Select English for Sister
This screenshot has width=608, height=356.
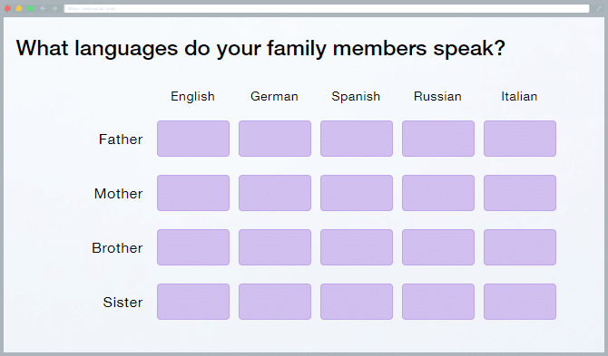(193, 302)
